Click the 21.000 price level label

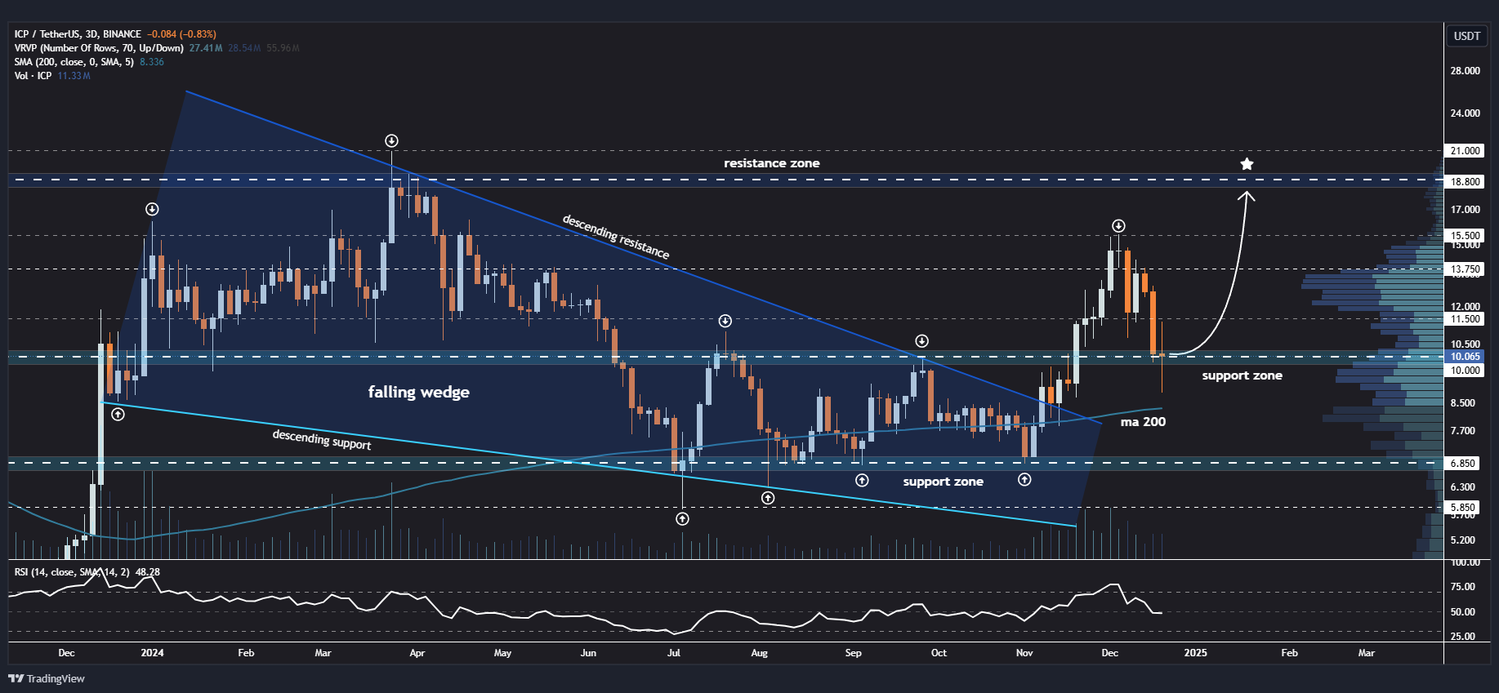[1465, 151]
